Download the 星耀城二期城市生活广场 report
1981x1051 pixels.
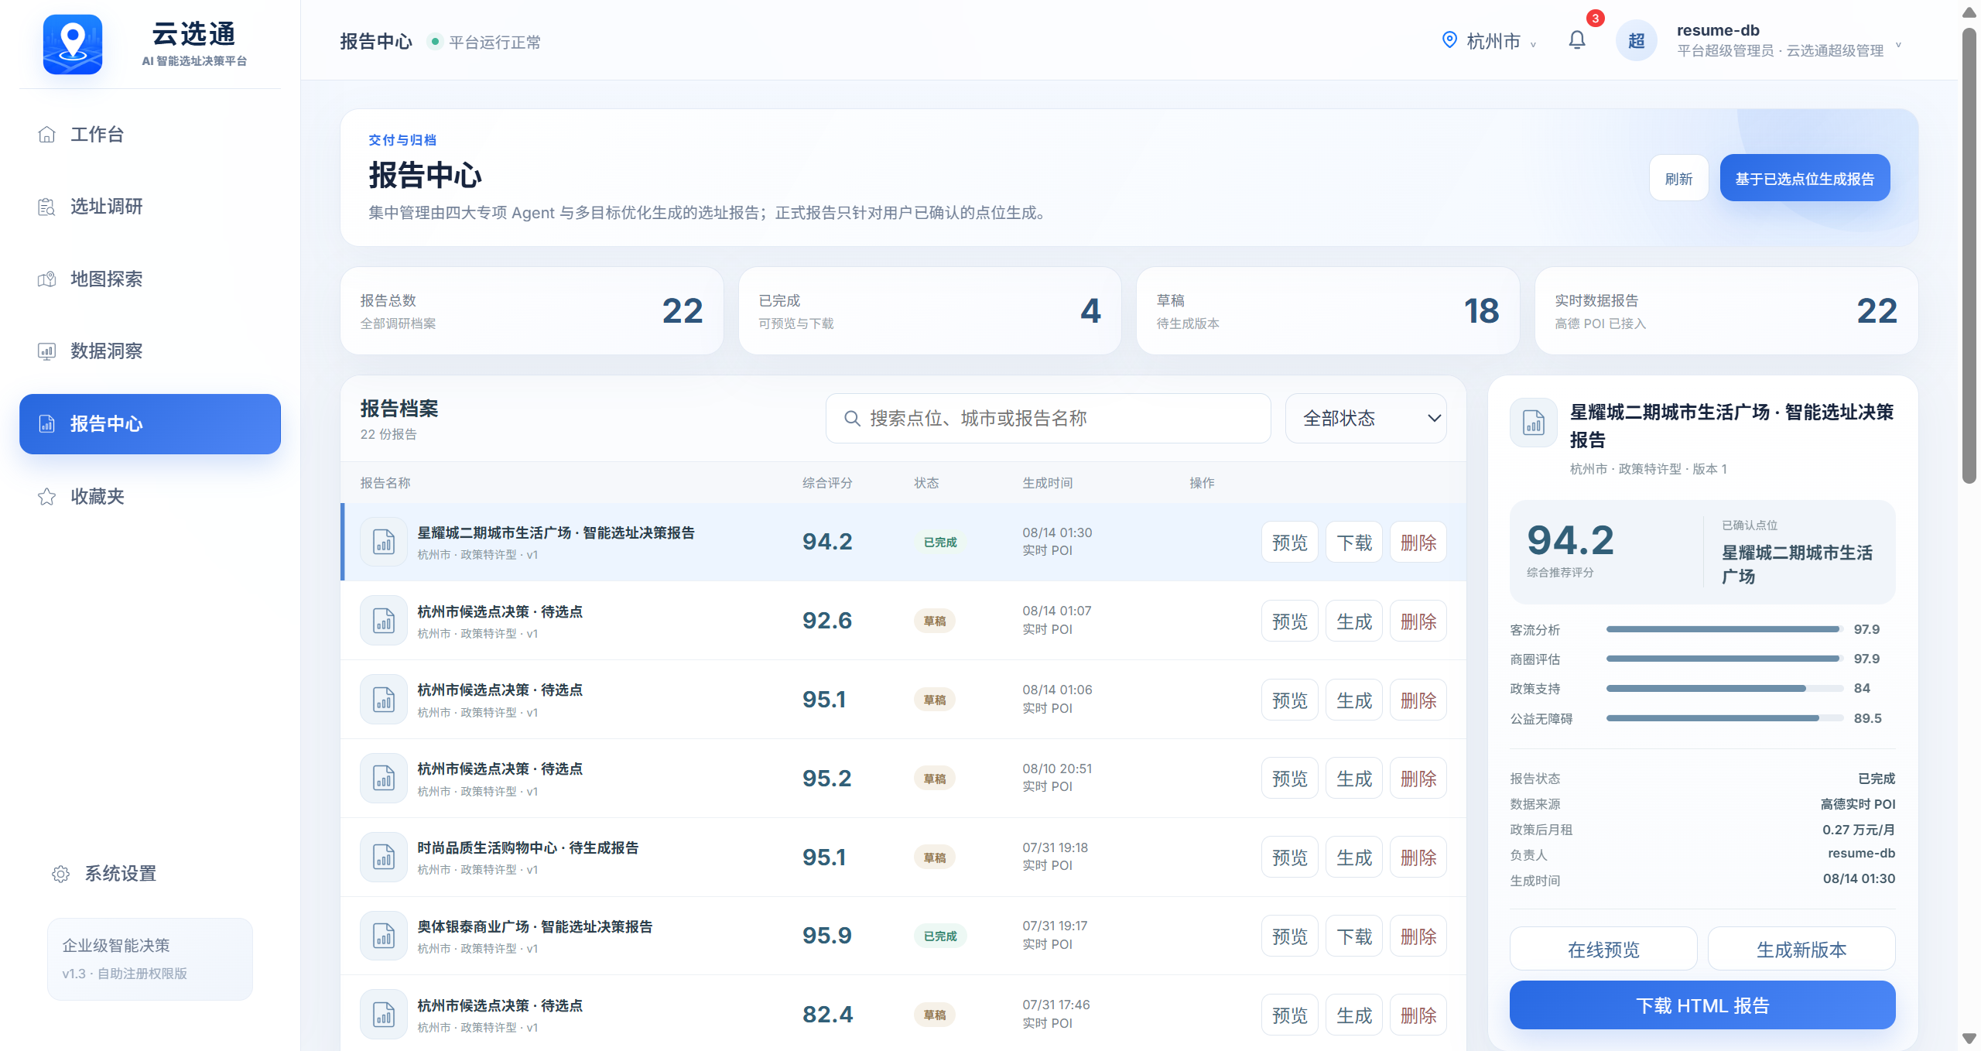coord(1354,543)
